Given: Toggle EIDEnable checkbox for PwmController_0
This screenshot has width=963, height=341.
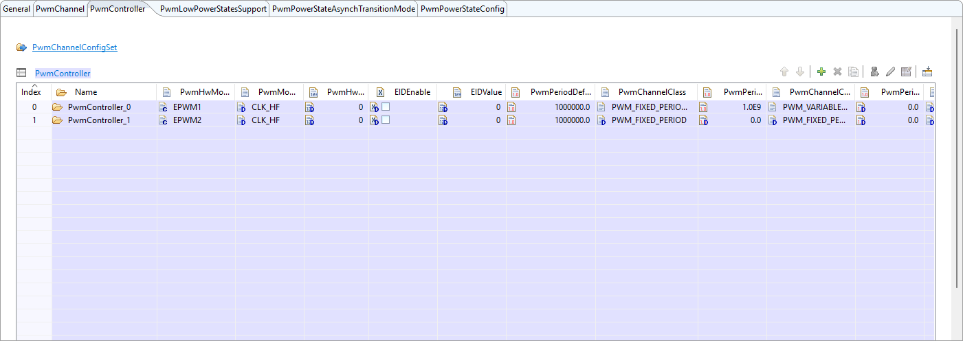Looking at the screenshot, I should [x=386, y=107].
